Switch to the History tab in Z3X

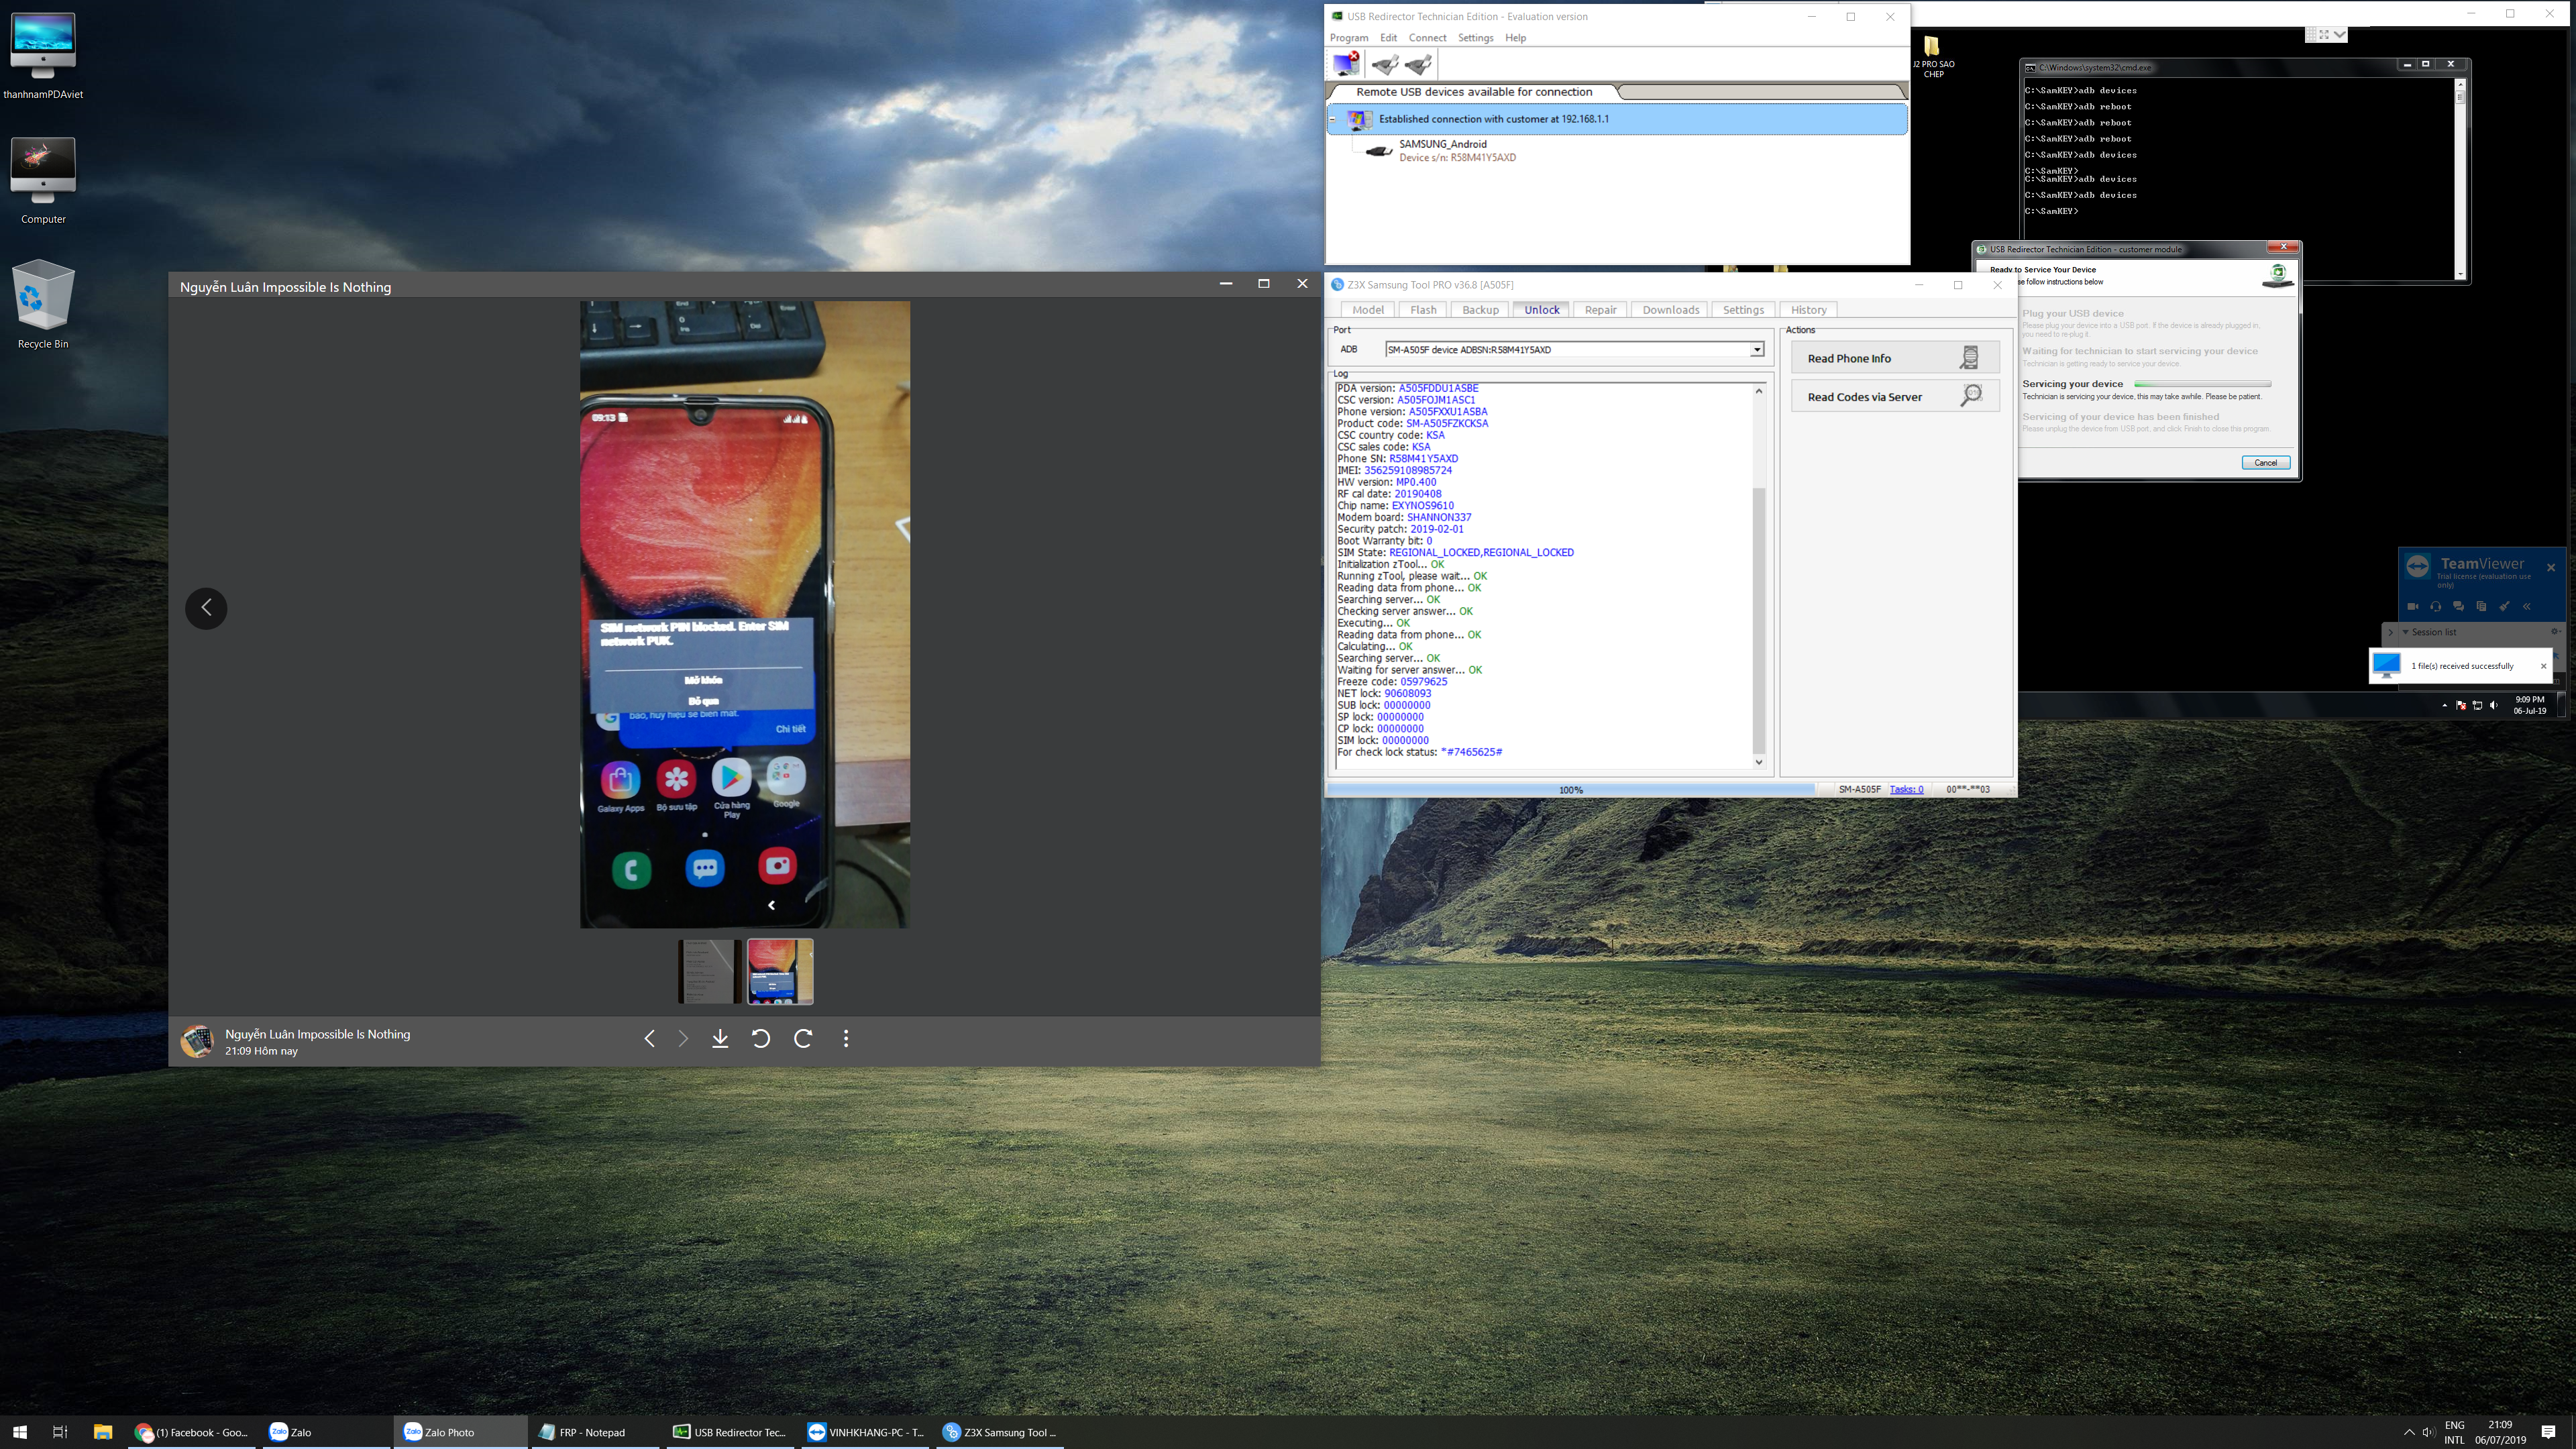1808,310
